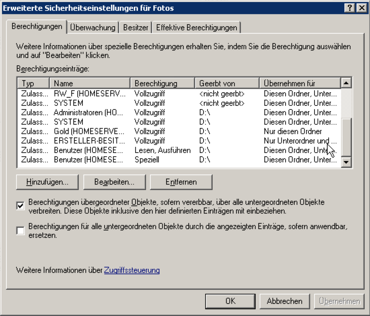Click the Hinzufügen button

[x=47, y=182]
